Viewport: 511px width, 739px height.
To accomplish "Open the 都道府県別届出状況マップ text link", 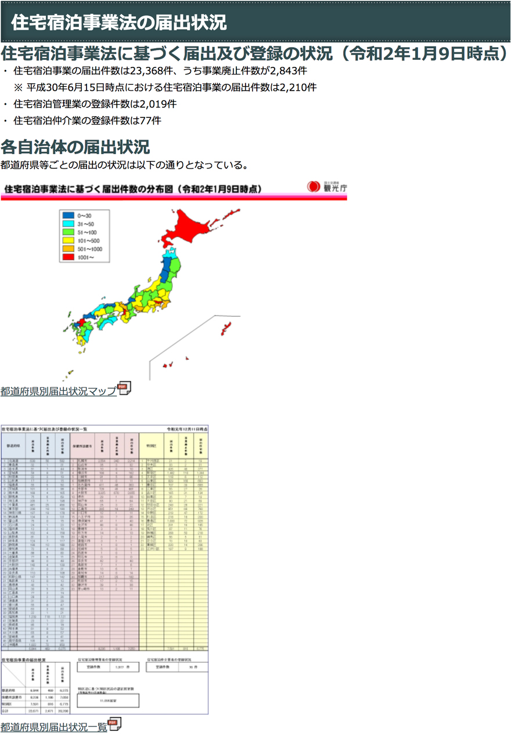I will tap(59, 391).
